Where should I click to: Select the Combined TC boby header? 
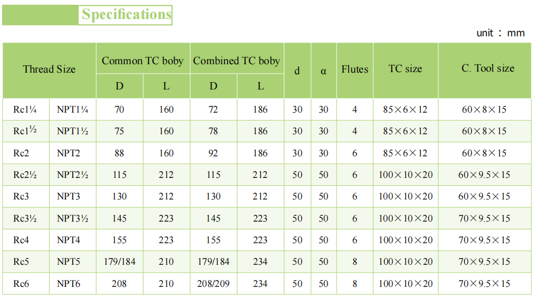pos(236,61)
